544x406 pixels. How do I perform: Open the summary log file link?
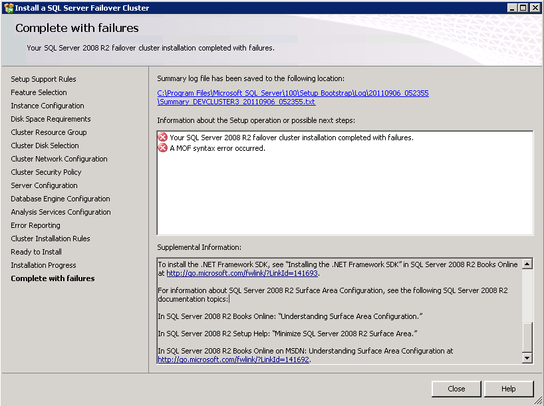tap(293, 98)
